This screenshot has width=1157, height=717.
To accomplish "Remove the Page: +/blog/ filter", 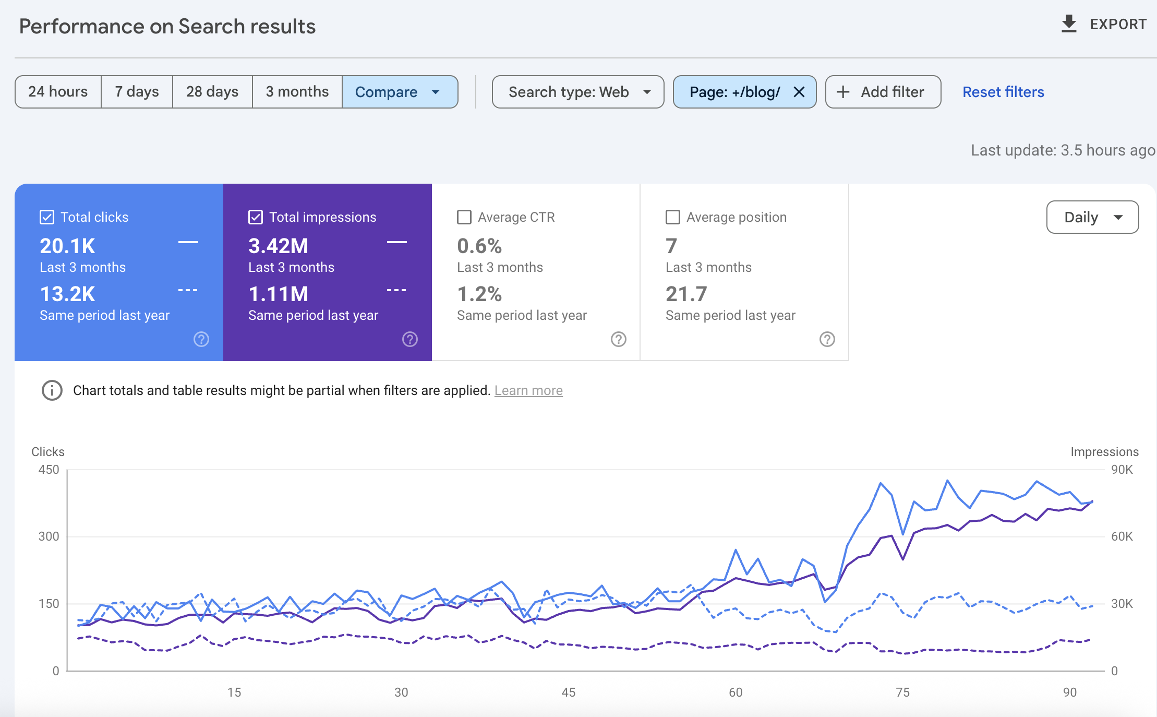I will tap(799, 92).
